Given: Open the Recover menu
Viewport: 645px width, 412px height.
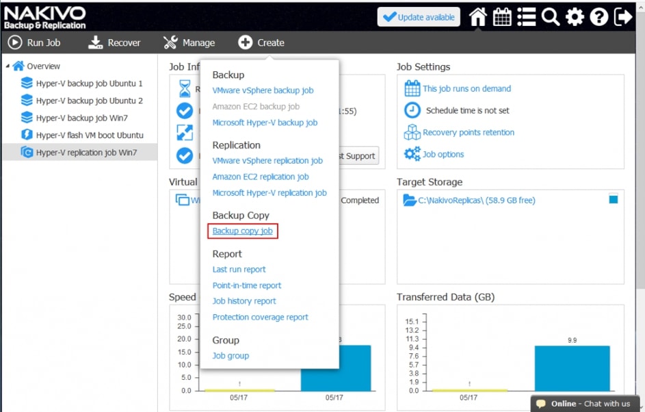Looking at the screenshot, I should (x=115, y=42).
